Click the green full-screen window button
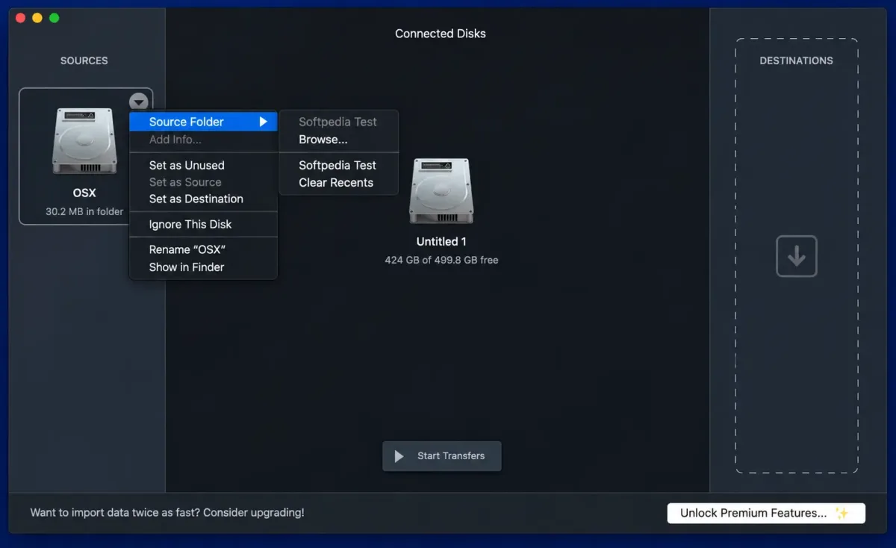Viewport: 896px width, 548px height. [55, 18]
